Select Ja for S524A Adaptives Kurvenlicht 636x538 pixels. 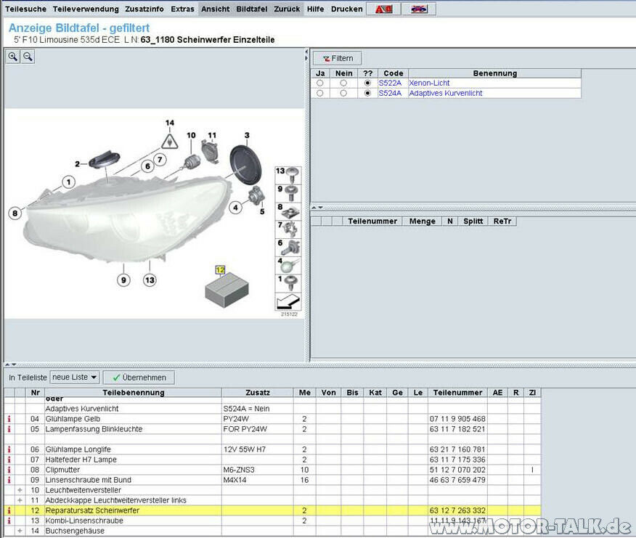point(320,93)
